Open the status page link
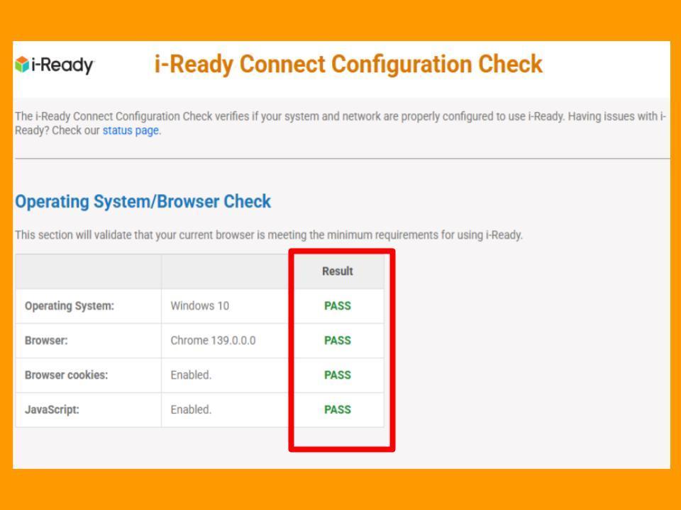This screenshot has height=510, width=681. (x=131, y=130)
